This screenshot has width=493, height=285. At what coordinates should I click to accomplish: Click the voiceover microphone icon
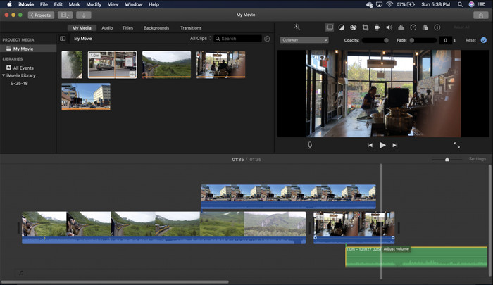click(310, 145)
